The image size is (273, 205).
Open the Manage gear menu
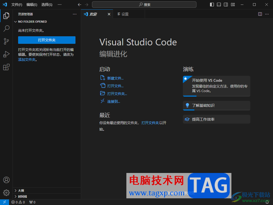6,192
